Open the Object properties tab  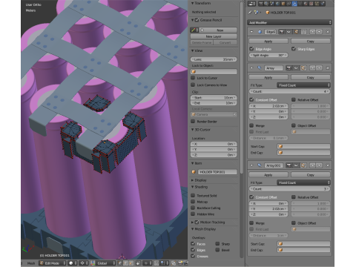(x=283, y=4)
